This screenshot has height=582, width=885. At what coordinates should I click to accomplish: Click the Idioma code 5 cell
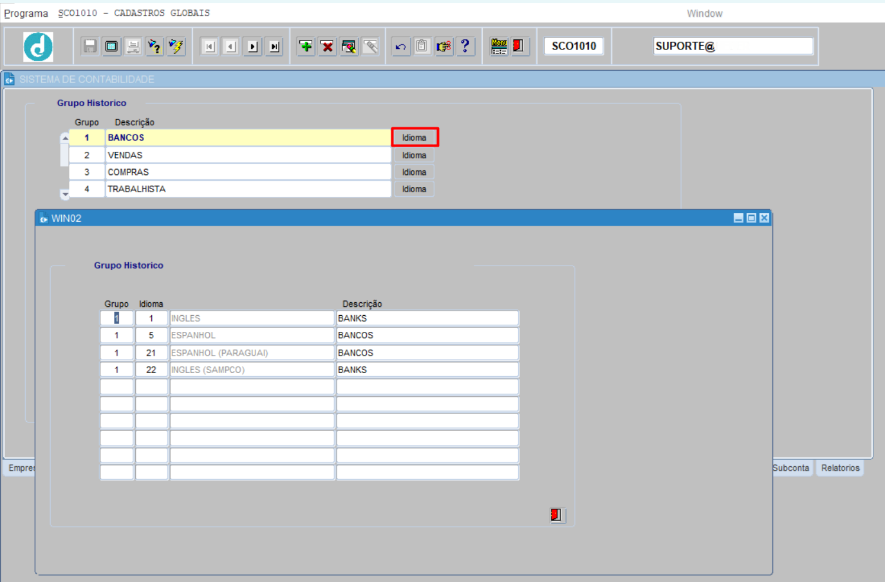pyautogui.click(x=151, y=336)
